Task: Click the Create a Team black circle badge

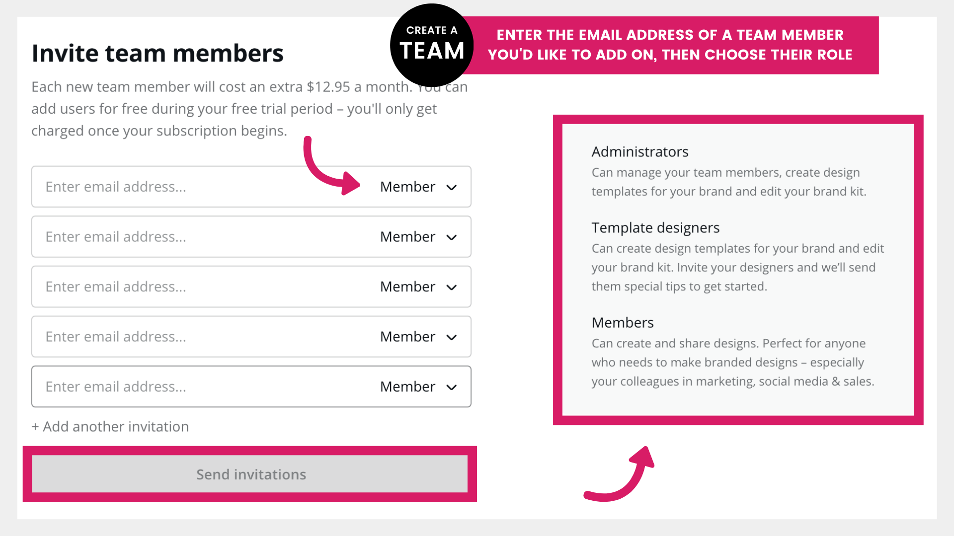Action: click(x=432, y=45)
